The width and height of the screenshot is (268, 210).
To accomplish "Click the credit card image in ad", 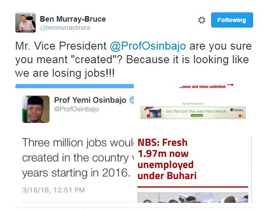I will tap(155, 113).
